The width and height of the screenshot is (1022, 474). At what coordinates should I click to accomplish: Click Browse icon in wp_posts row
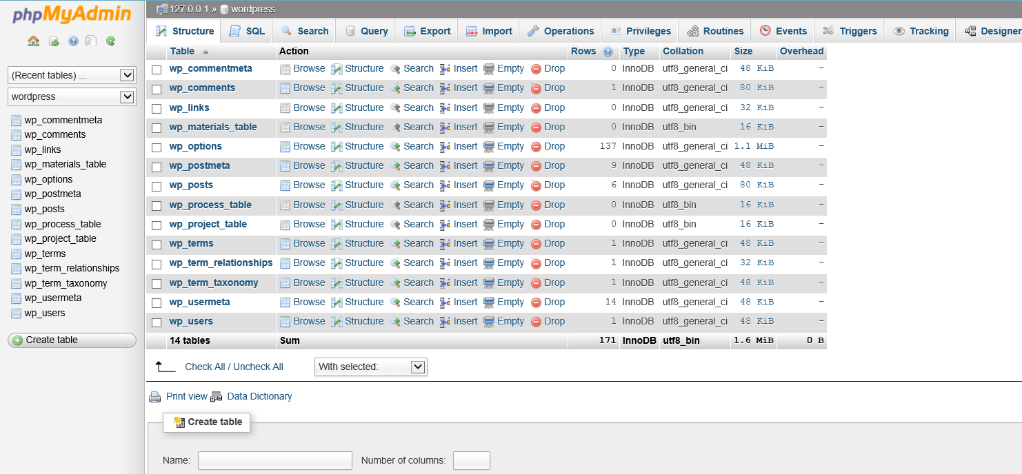[x=285, y=185]
